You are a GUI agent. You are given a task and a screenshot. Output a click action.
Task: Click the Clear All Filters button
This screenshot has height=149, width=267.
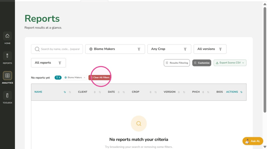coord(100,77)
